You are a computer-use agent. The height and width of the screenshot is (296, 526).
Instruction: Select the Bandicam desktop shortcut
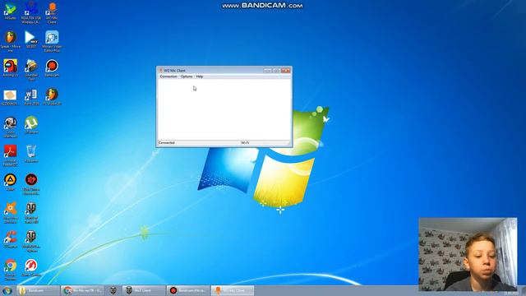pos(52,68)
